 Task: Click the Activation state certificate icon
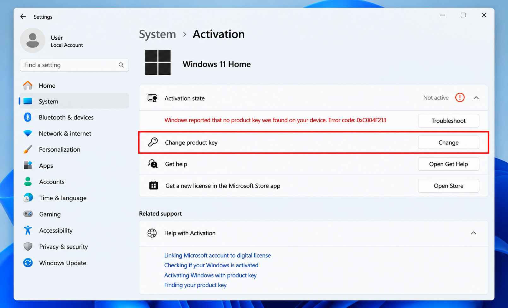(x=152, y=98)
